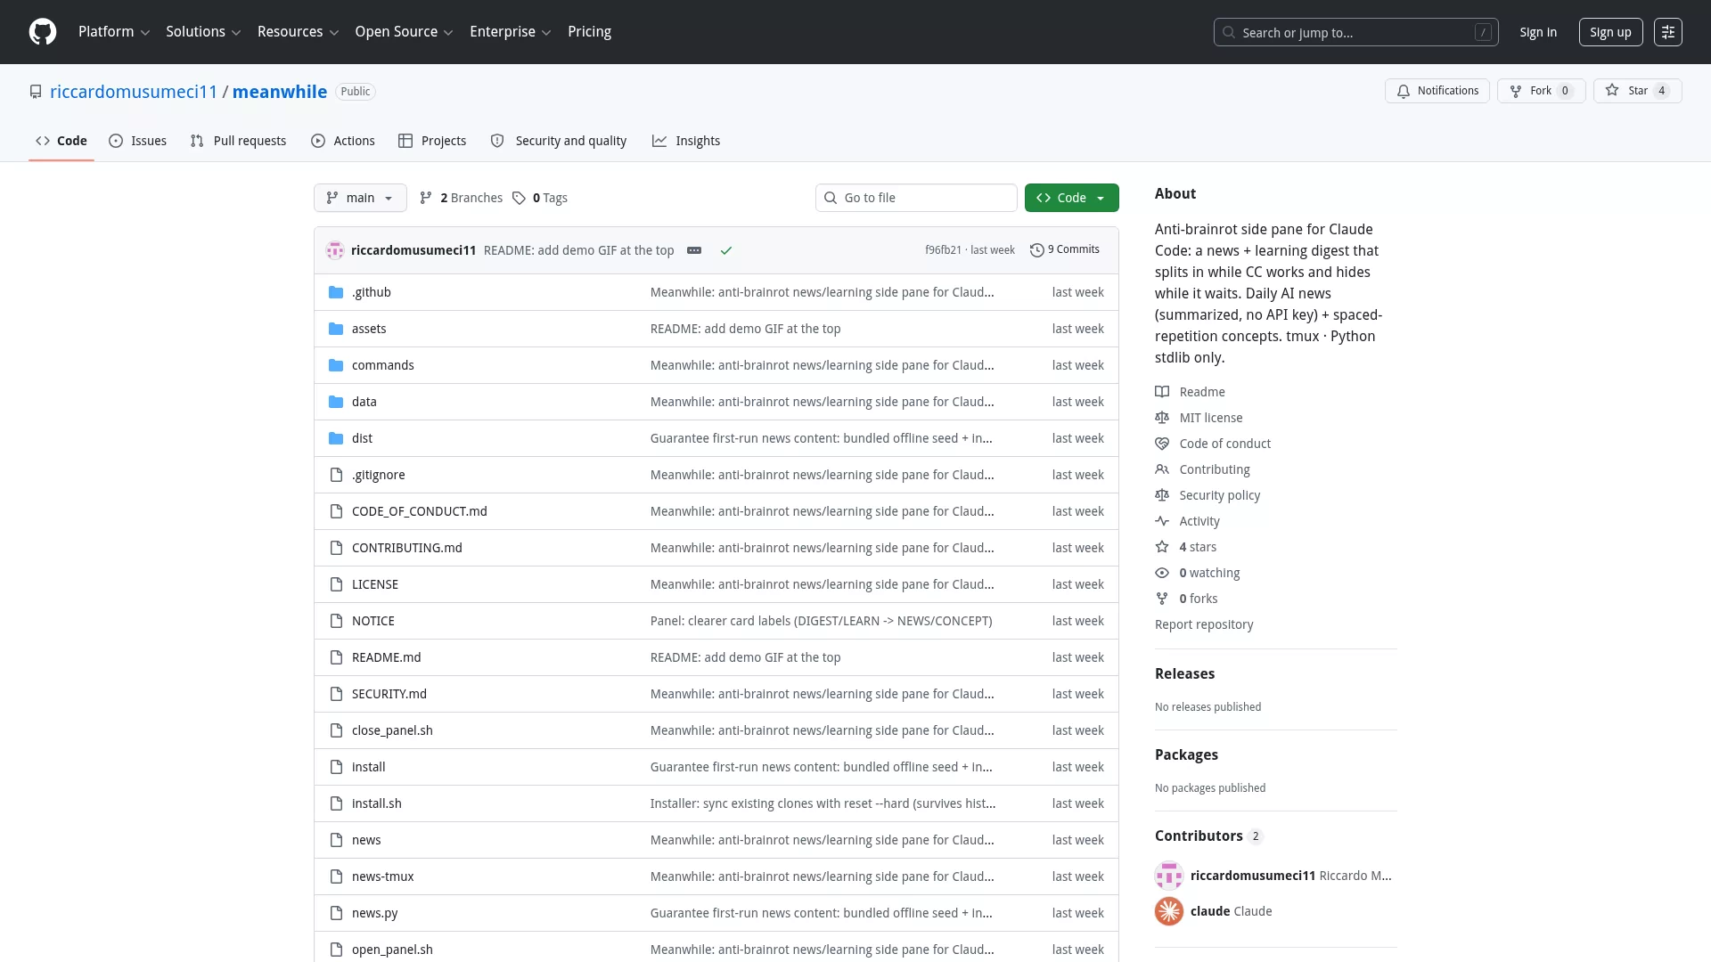This screenshot has height=962, width=1711.
Task: Expand the Enterprise menu
Action: point(510,32)
